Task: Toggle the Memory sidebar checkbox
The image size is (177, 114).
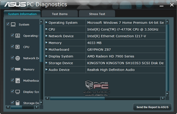Action: (x=12, y=69)
